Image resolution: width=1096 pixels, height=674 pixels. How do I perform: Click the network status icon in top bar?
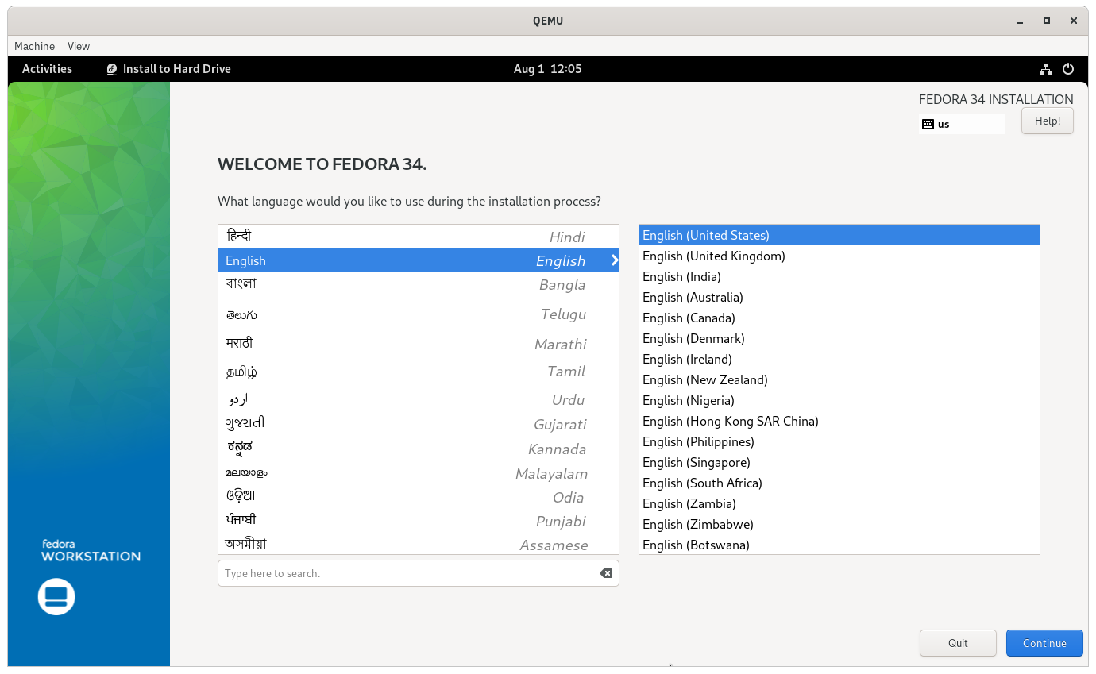pos(1045,69)
